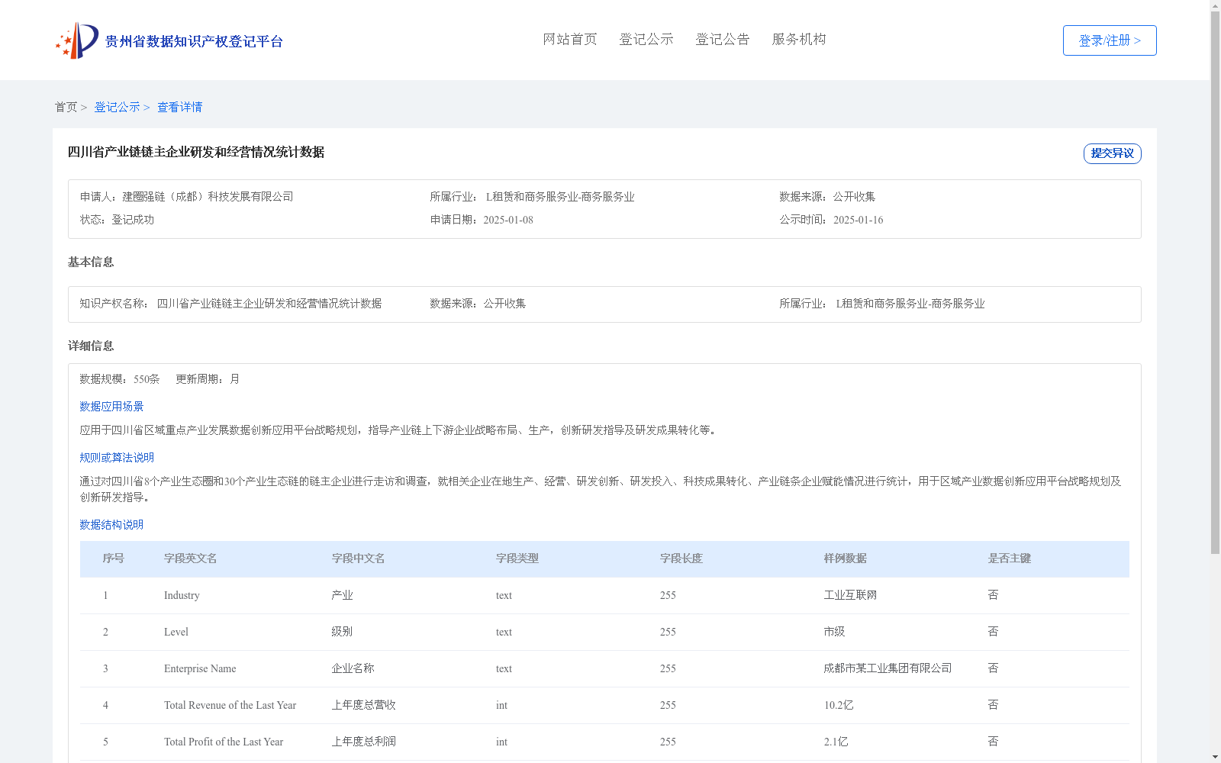1221x763 pixels.
Task: Click Total Profit of the Last Year cell
Action: pyautogui.click(x=223, y=742)
